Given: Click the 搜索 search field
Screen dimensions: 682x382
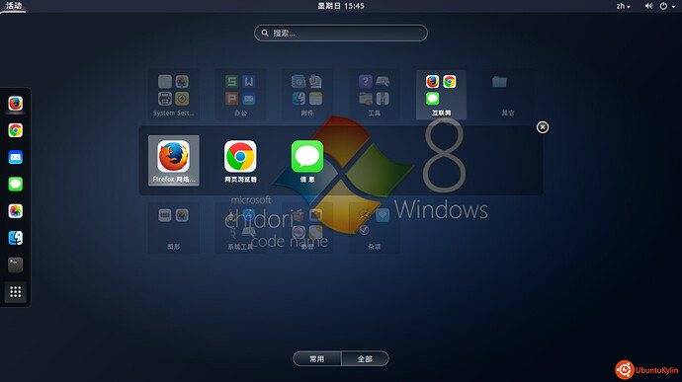Looking at the screenshot, I should (341, 33).
